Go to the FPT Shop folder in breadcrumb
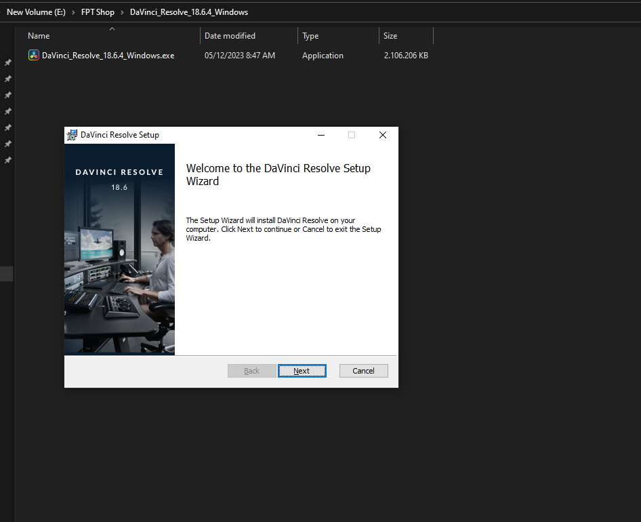 click(x=98, y=12)
